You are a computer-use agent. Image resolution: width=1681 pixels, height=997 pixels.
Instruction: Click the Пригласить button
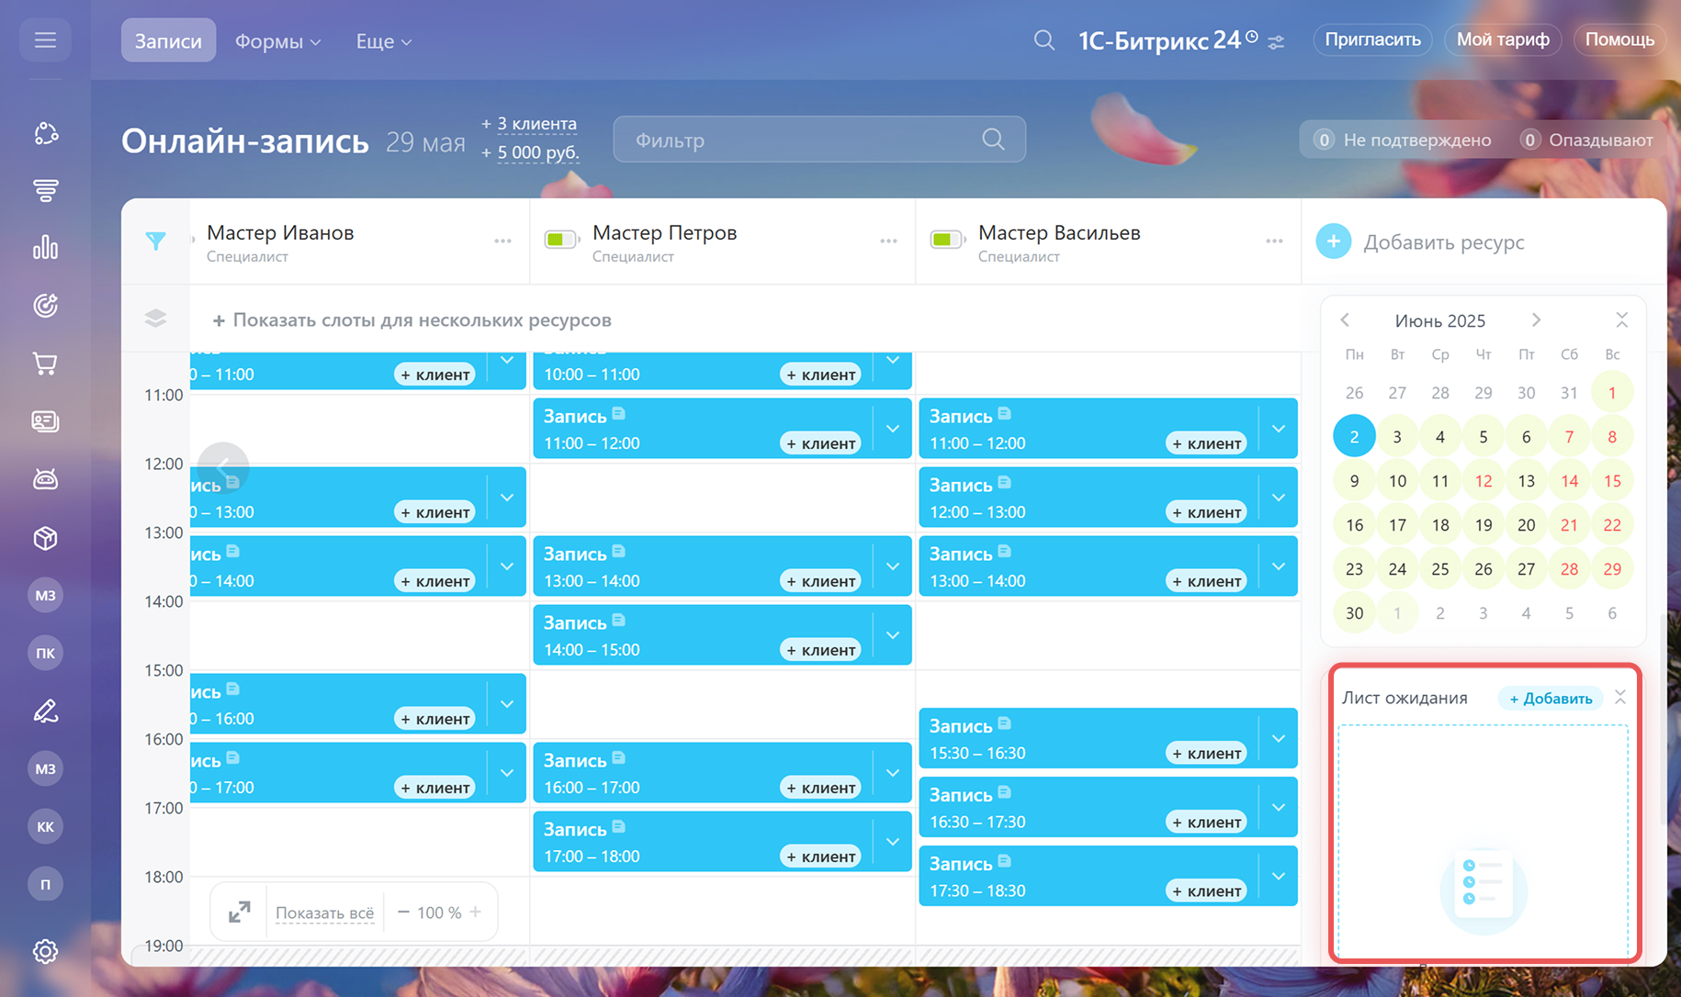coord(1372,39)
